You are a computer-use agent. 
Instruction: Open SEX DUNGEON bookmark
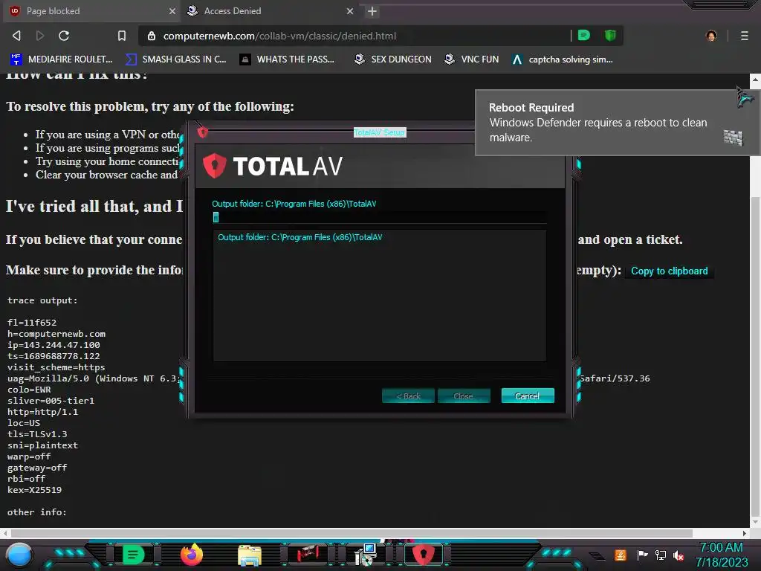tap(392, 59)
